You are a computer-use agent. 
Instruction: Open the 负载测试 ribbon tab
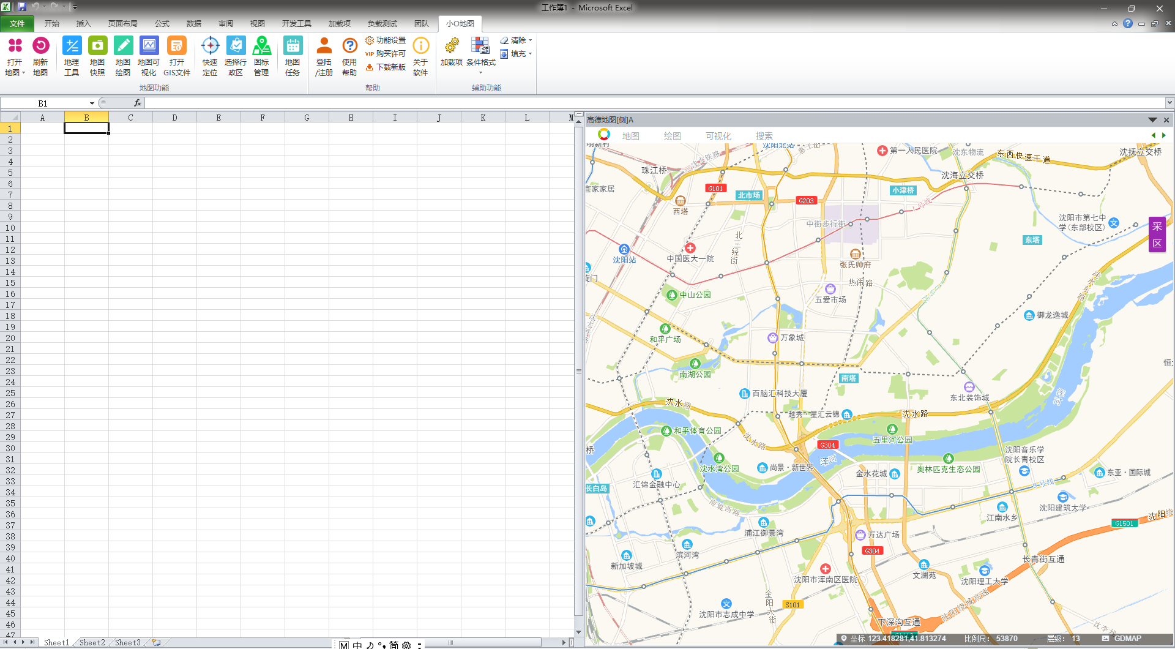(382, 24)
